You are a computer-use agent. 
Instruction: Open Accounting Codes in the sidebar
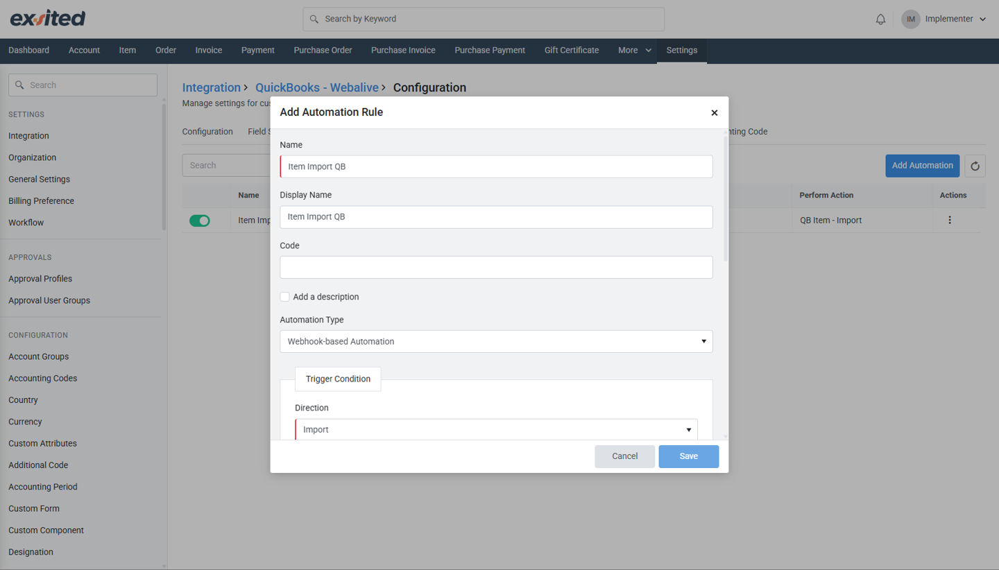tap(42, 379)
